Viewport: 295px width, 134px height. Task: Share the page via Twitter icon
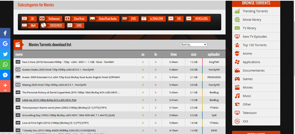tap(5, 54)
